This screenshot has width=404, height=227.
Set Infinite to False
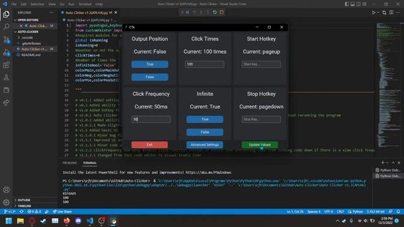(205, 132)
